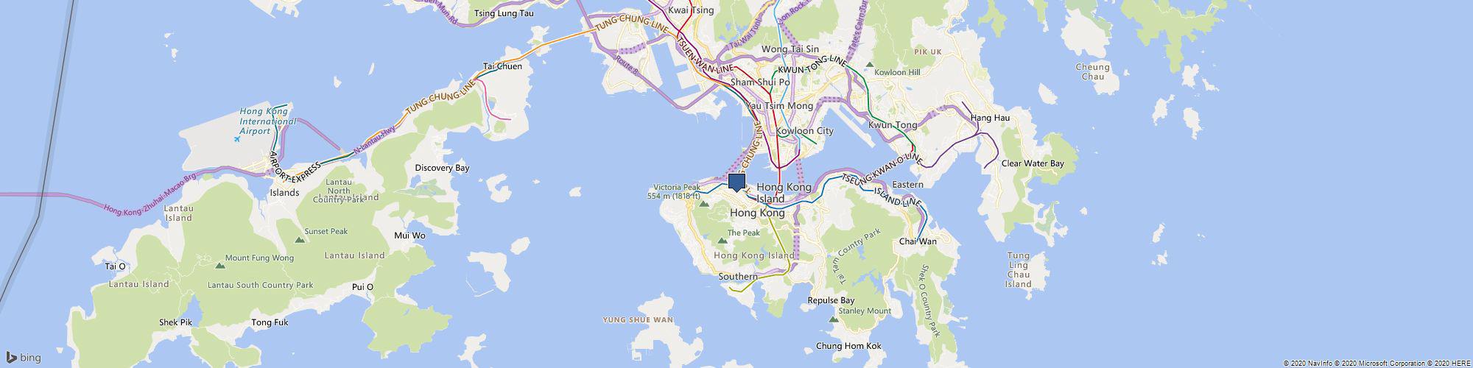
Task: Click the Tai O place label
Action: coord(116,266)
